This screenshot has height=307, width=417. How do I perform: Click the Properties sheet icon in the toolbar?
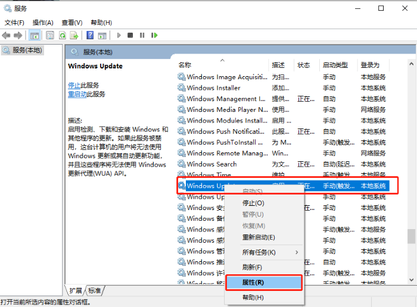(x=50, y=36)
